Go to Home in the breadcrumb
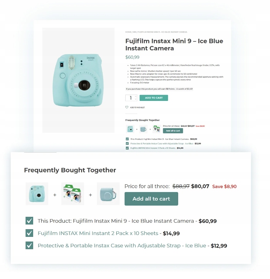270x279 pixels. pyautogui.click(x=128, y=32)
